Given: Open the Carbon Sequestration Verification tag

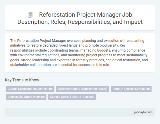Looking at the screenshot, I should [x=30, y=89].
